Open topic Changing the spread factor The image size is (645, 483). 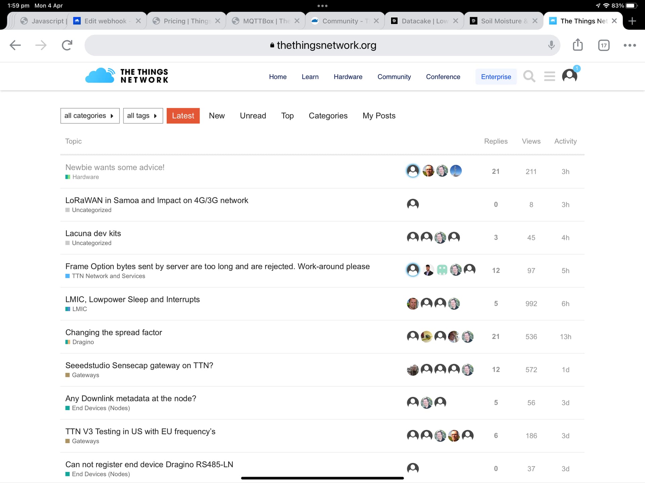114,332
